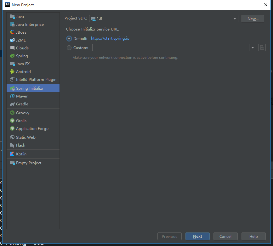This screenshot has height=246, width=273.
Task: Click the Custom URL text field
Action: 171,48
